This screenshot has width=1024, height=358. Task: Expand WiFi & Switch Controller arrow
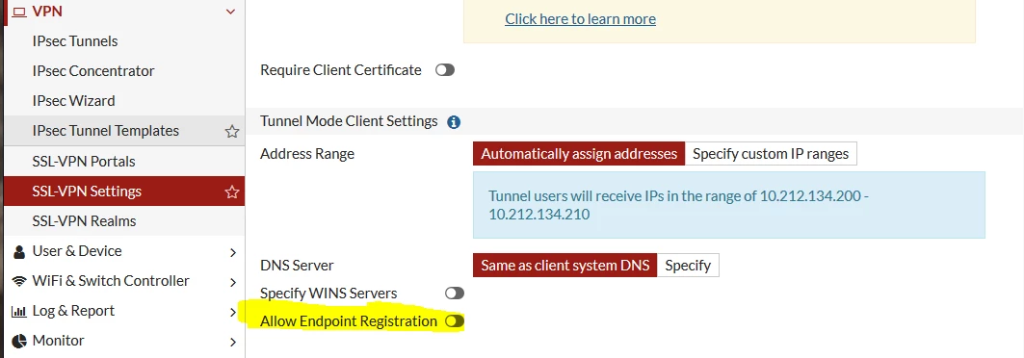pos(233,282)
